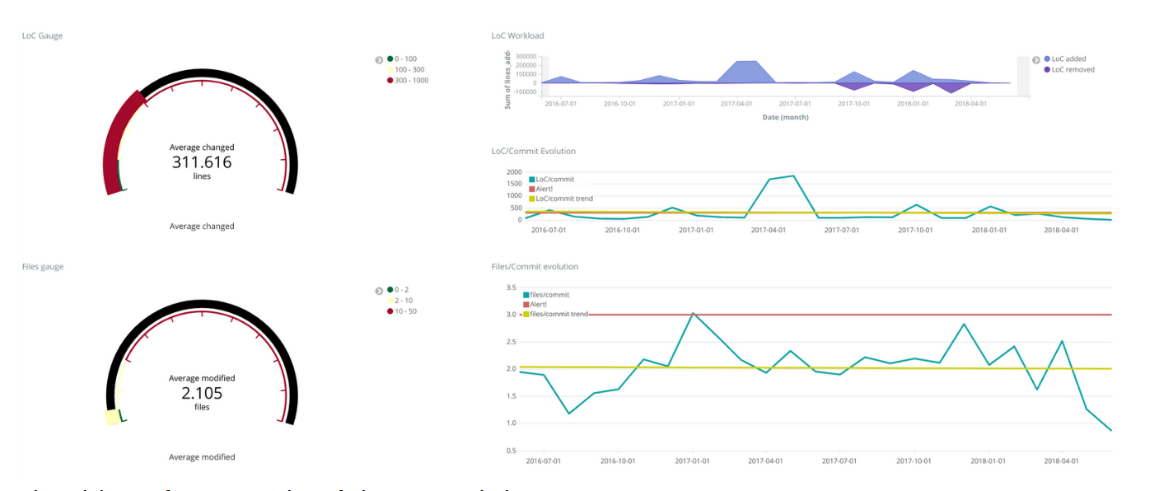
Task: Click the 2018-04-01 label in LoC/Commit Evolution
Action: click(1062, 231)
